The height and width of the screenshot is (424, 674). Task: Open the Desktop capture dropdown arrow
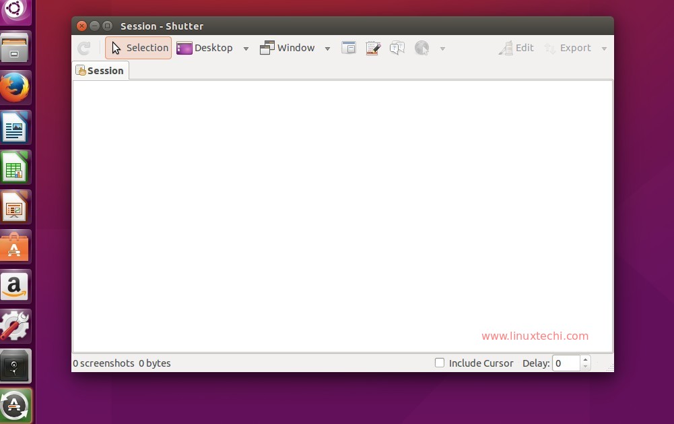point(246,48)
